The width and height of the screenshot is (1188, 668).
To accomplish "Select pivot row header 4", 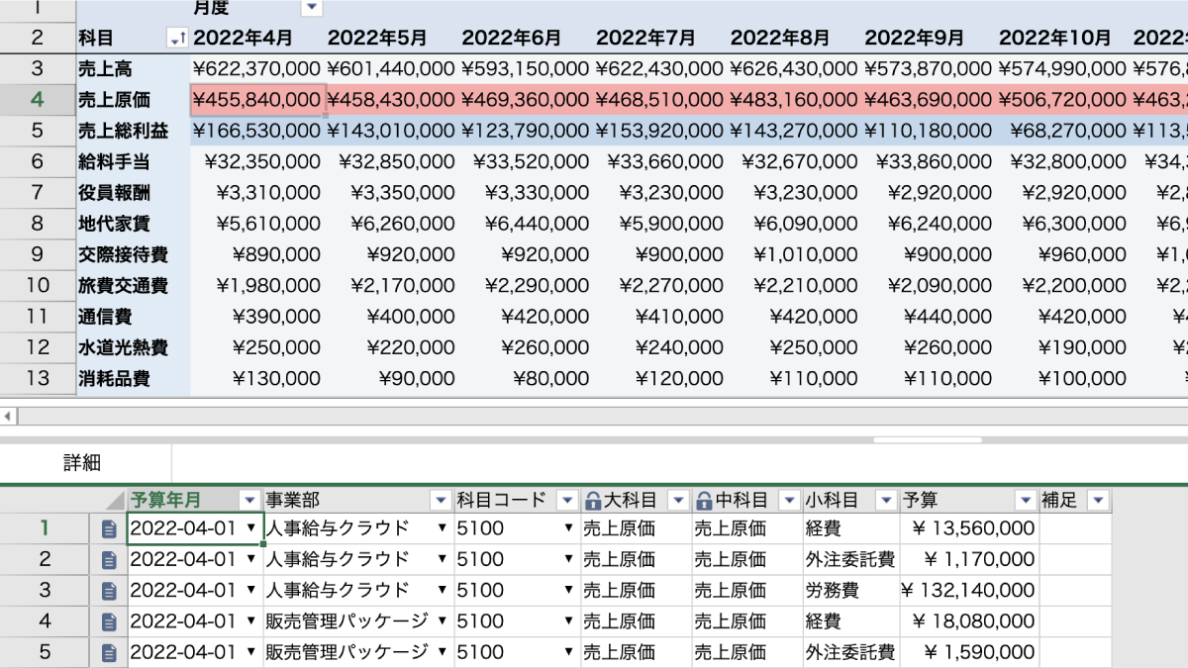I will tap(37, 100).
